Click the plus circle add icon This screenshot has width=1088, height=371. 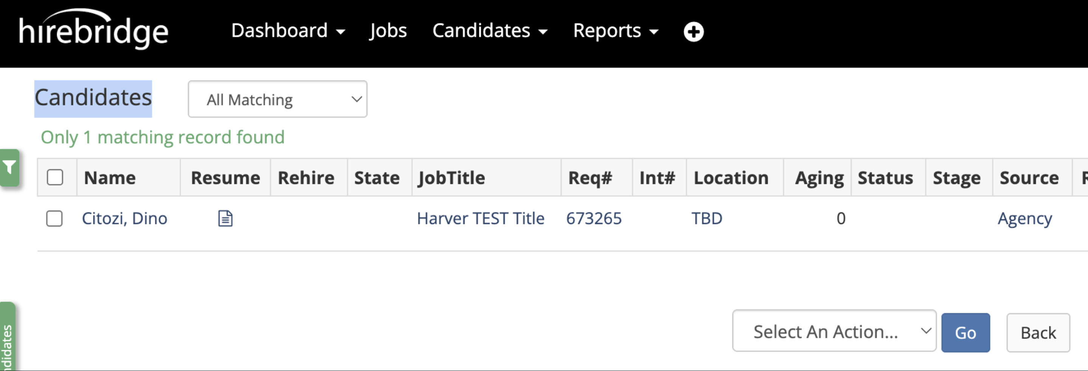tap(693, 32)
